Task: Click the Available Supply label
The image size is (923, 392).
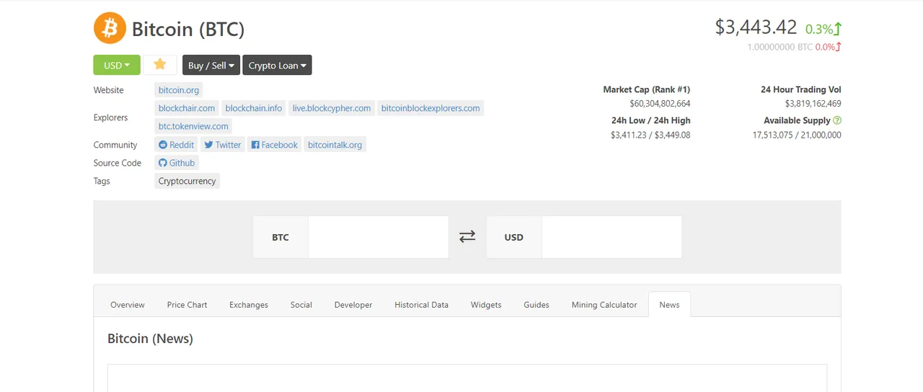Action: click(x=797, y=120)
